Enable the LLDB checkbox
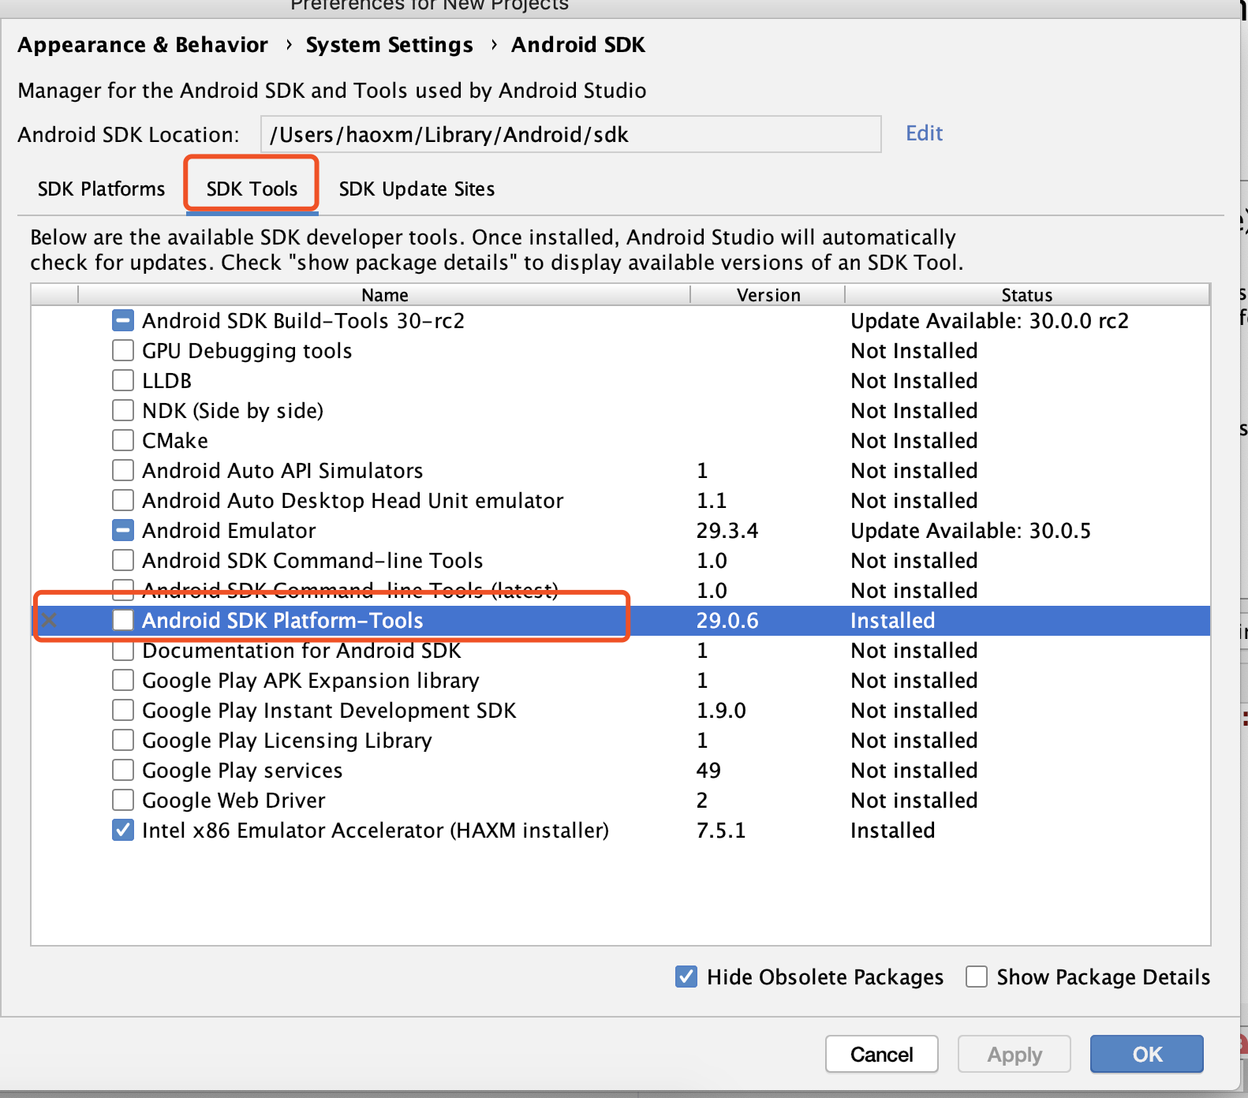Screen dimensions: 1248x1098 pyautogui.click(x=123, y=381)
